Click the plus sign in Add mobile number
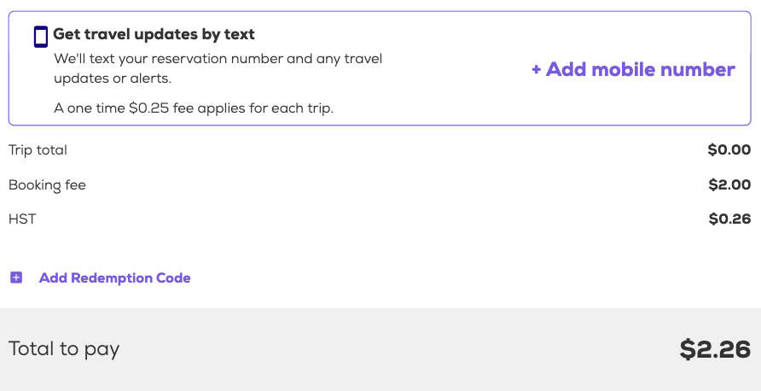The height and width of the screenshot is (391, 761). (x=537, y=70)
